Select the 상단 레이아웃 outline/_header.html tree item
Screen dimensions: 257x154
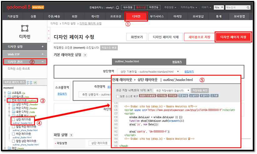[x=23, y=121]
